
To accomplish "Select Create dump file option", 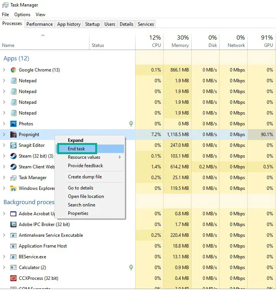I will coord(90,177).
